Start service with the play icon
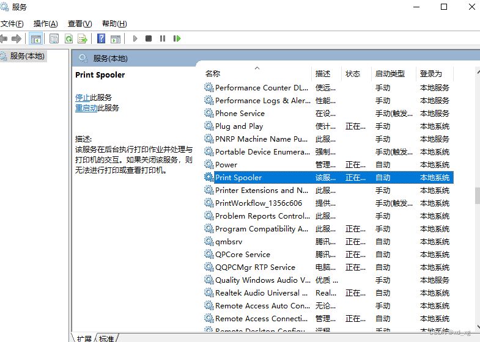The width and height of the screenshot is (480, 342). (x=135, y=38)
